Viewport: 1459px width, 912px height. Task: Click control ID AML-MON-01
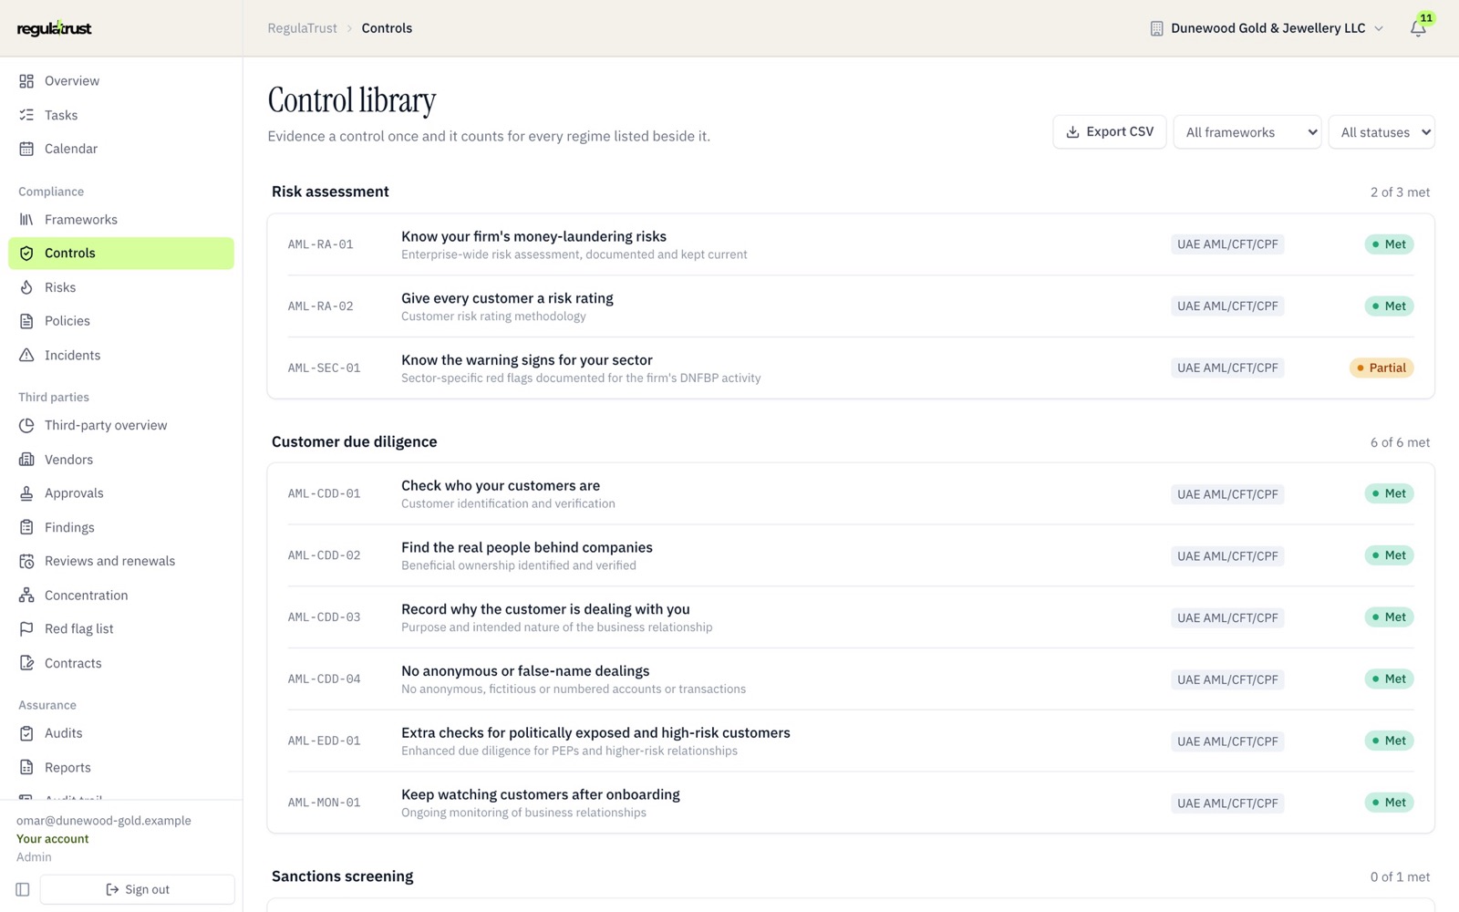click(x=324, y=803)
